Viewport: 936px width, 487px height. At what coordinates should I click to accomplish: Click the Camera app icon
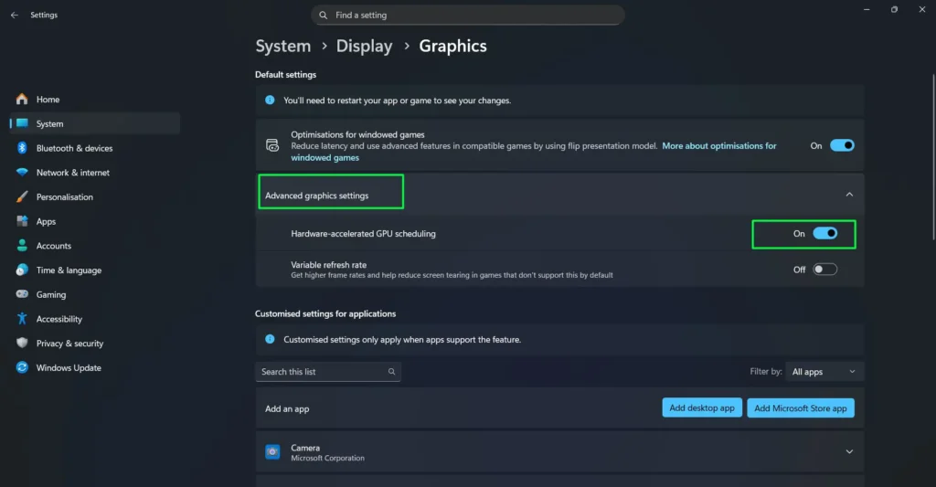272,451
